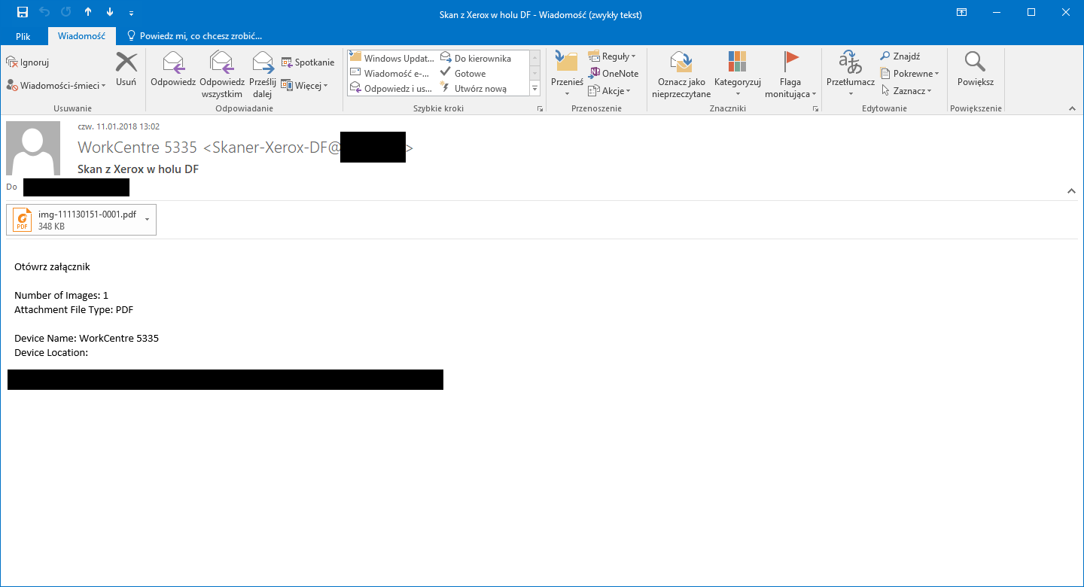This screenshot has width=1084, height=587.
Task: Reply with a meeting via Spotkanie
Action: tap(308, 62)
